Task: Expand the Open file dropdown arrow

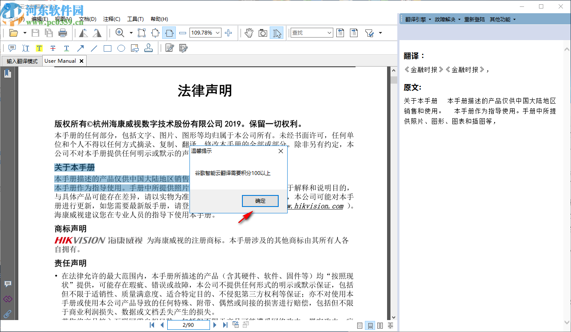Action: tap(25, 33)
